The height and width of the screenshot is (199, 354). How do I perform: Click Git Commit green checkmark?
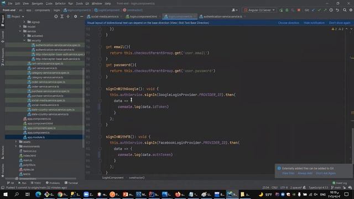point(319,10)
